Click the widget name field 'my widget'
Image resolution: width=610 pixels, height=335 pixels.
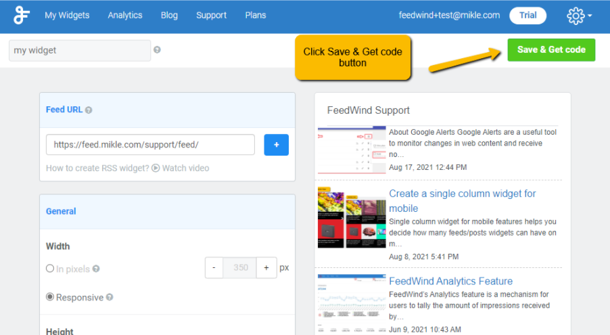pyautogui.click(x=80, y=51)
